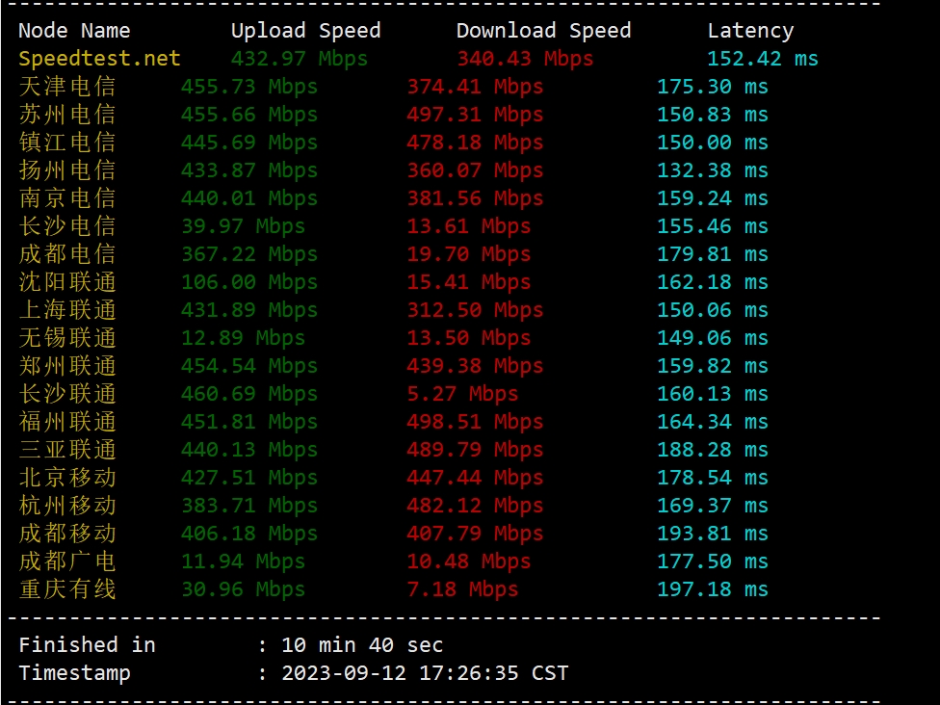
Task: Click the 三亚联通 latency 188.28 ms
Action: (712, 450)
